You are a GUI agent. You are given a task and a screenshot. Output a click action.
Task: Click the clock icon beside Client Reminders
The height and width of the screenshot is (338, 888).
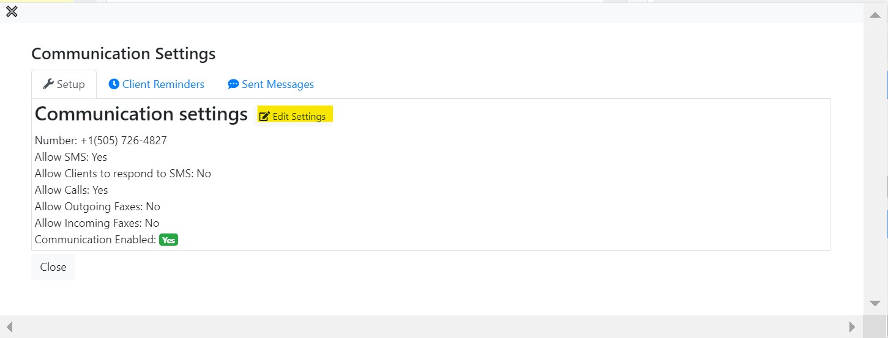tap(114, 84)
